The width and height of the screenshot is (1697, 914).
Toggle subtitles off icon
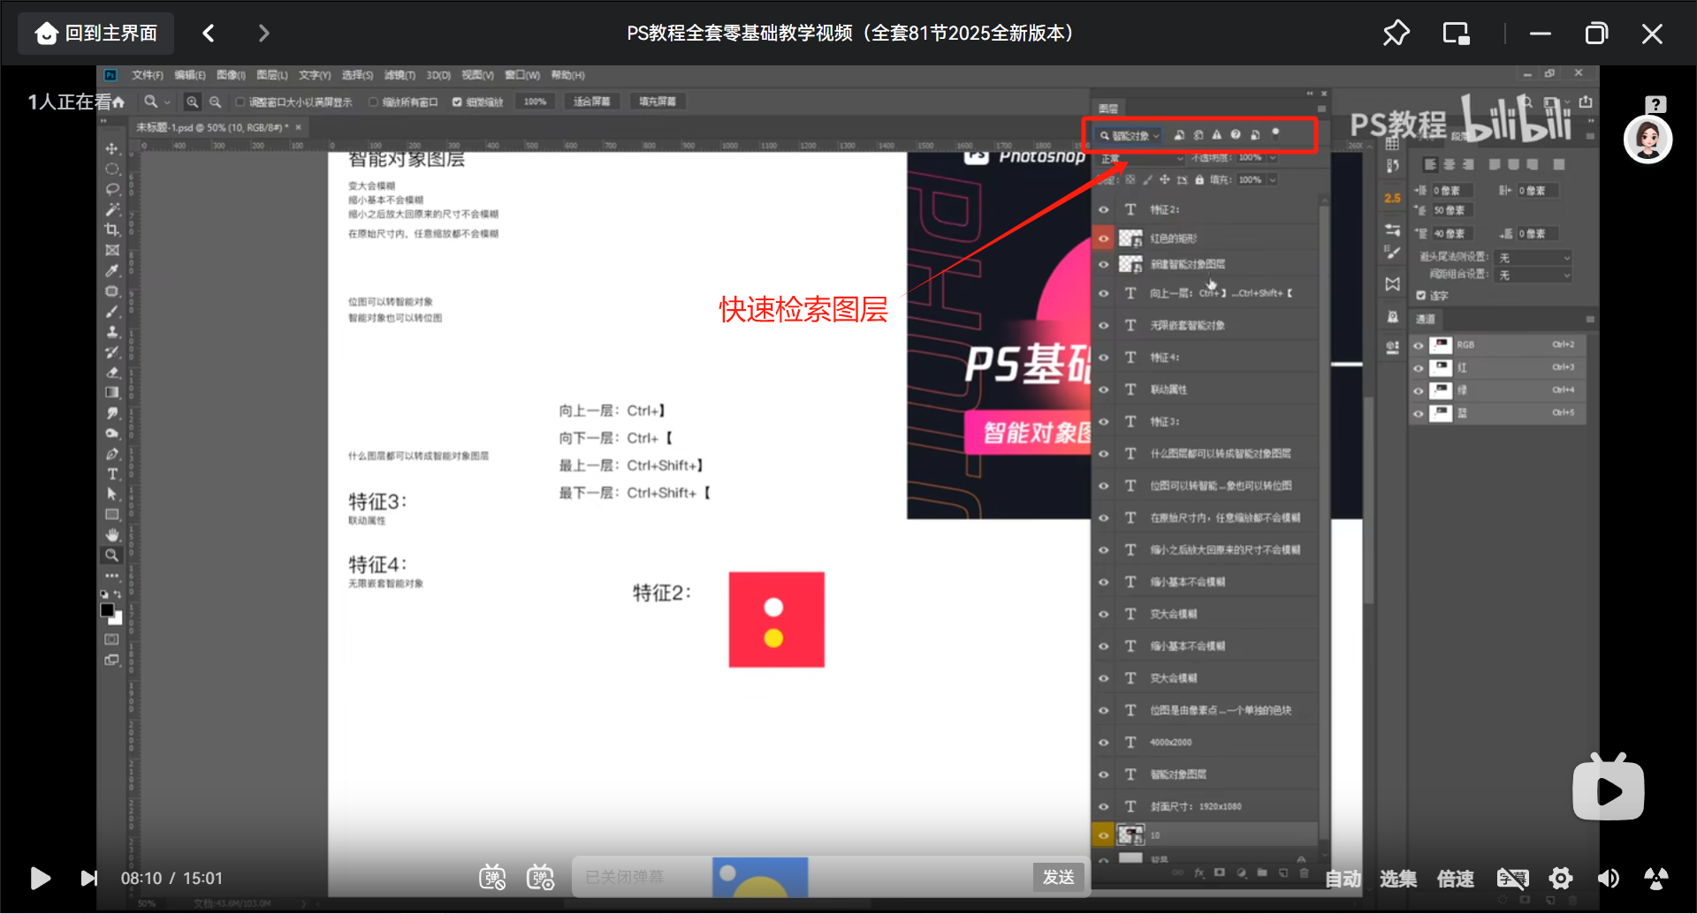coord(1512,878)
